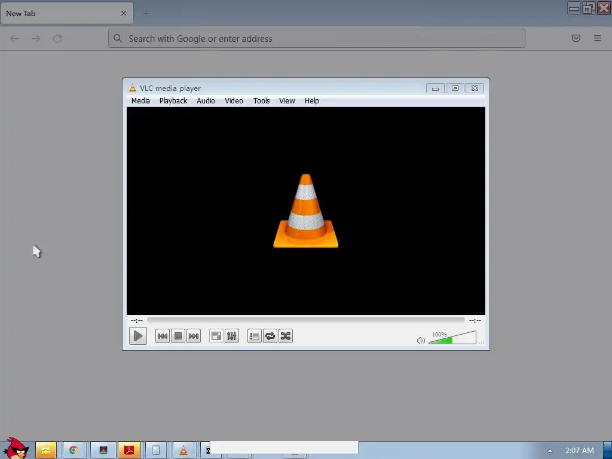The width and height of the screenshot is (612, 459).
Task: Open the Angry Birds start button
Action: click(x=15, y=448)
